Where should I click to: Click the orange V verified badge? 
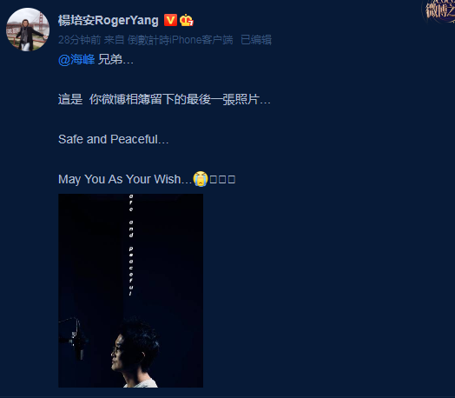tap(170, 20)
